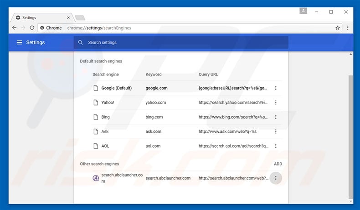
Task: Open the Chrome three-dot menu
Action: [348, 28]
